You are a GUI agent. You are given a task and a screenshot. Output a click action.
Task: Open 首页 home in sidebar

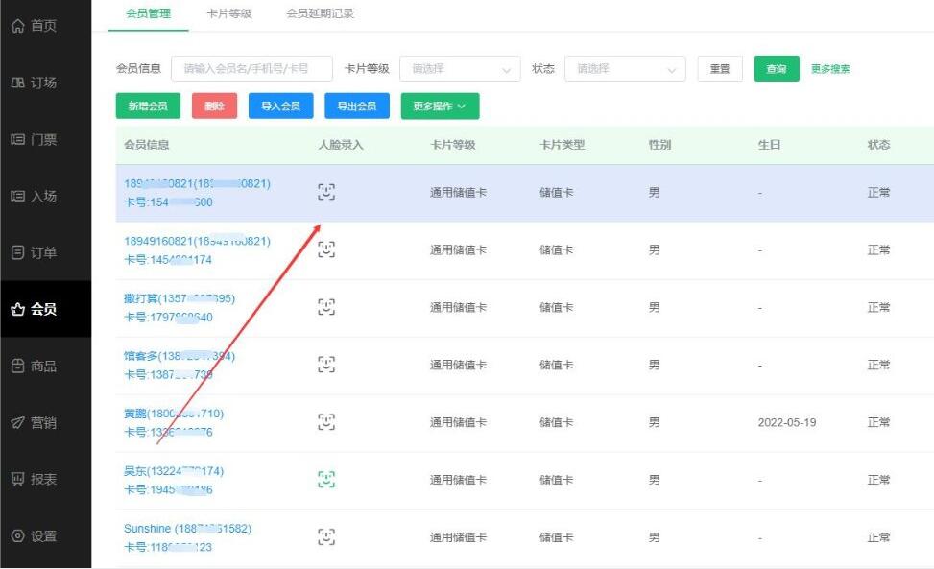click(x=35, y=26)
